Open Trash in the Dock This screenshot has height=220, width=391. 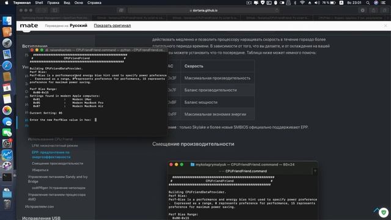tap(7, 205)
